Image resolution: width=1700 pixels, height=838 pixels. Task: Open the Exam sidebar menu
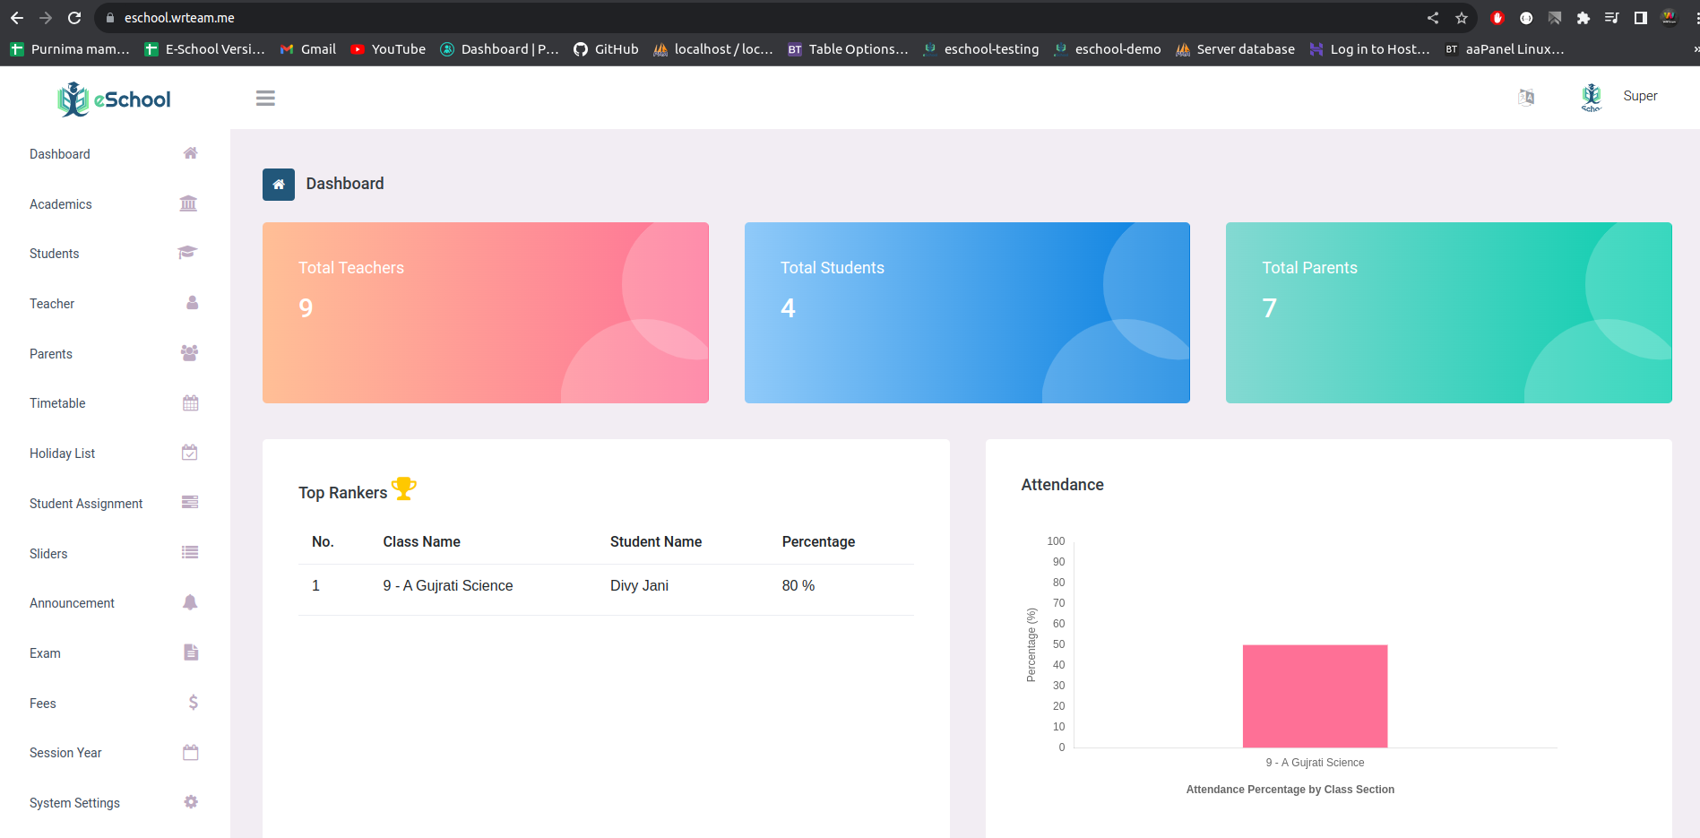coord(45,653)
